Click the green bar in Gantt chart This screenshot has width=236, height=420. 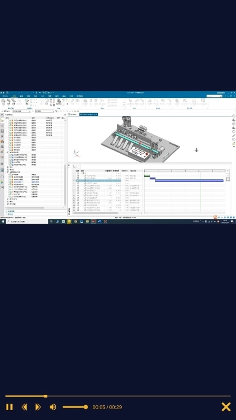(147, 176)
